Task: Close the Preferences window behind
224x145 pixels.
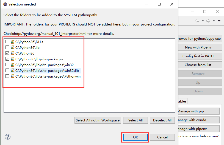Action: point(217,12)
